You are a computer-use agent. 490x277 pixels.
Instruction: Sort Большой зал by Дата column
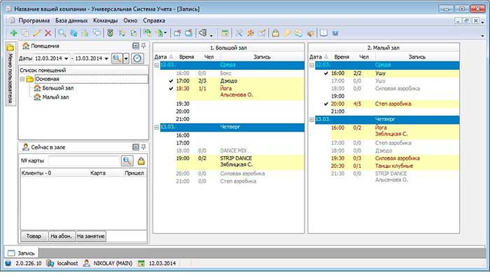tap(163, 57)
